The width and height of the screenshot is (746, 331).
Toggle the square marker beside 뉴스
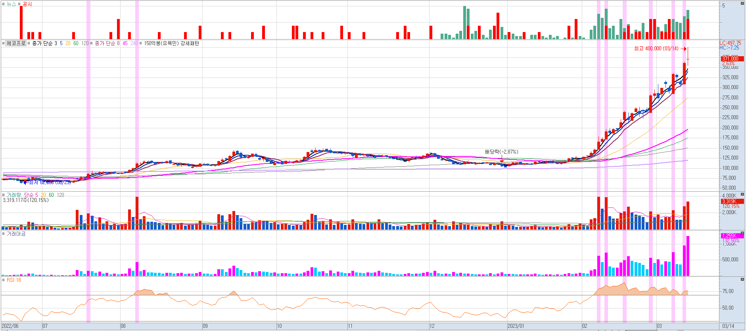point(4,4)
